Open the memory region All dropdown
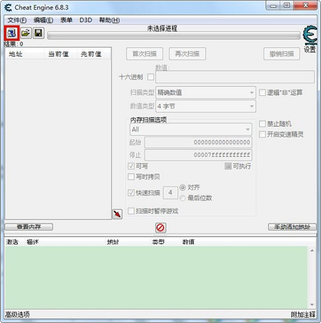 (x=191, y=129)
